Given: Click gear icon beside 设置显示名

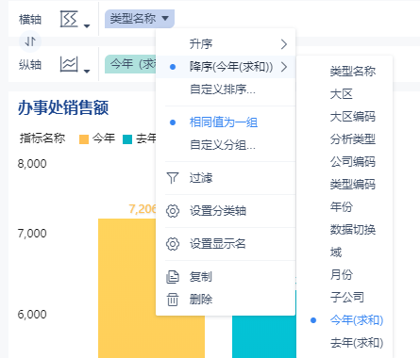Looking at the screenshot, I should pyautogui.click(x=173, y=244).
